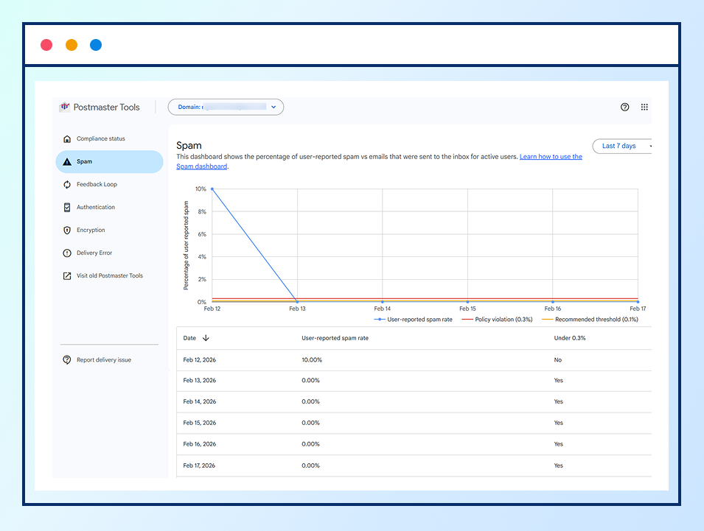Open the Google apps grid icon

point(644,107)
